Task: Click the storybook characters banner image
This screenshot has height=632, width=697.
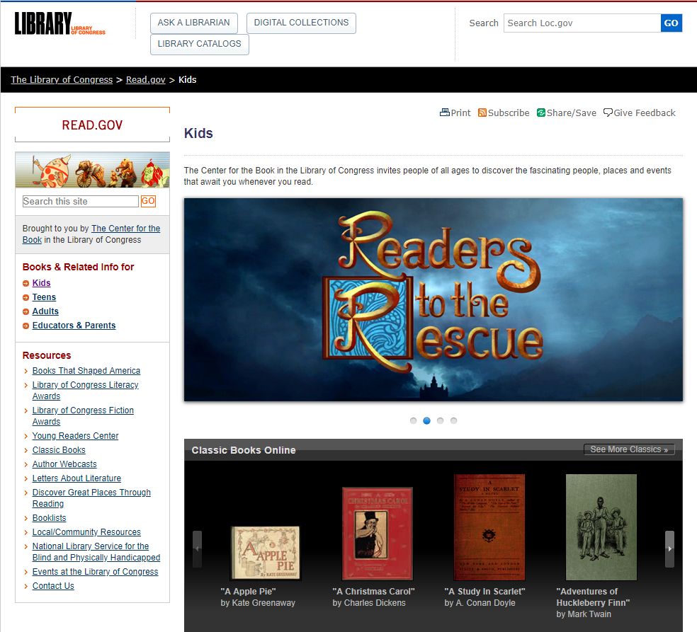Action: pyautogui.click(x=93, y=170)
